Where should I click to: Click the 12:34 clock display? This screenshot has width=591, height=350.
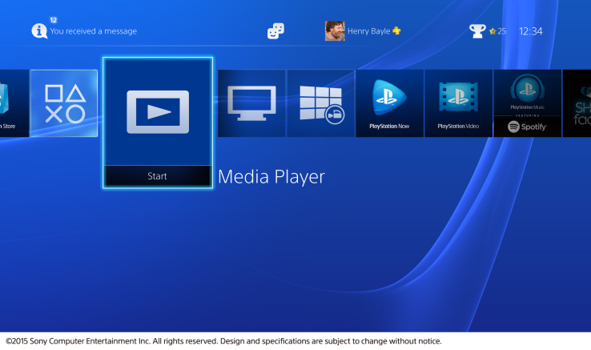coord(530,31)
